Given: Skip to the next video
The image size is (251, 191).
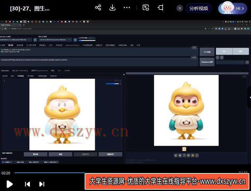Looking at the screenshot, I should coord(42,184).
